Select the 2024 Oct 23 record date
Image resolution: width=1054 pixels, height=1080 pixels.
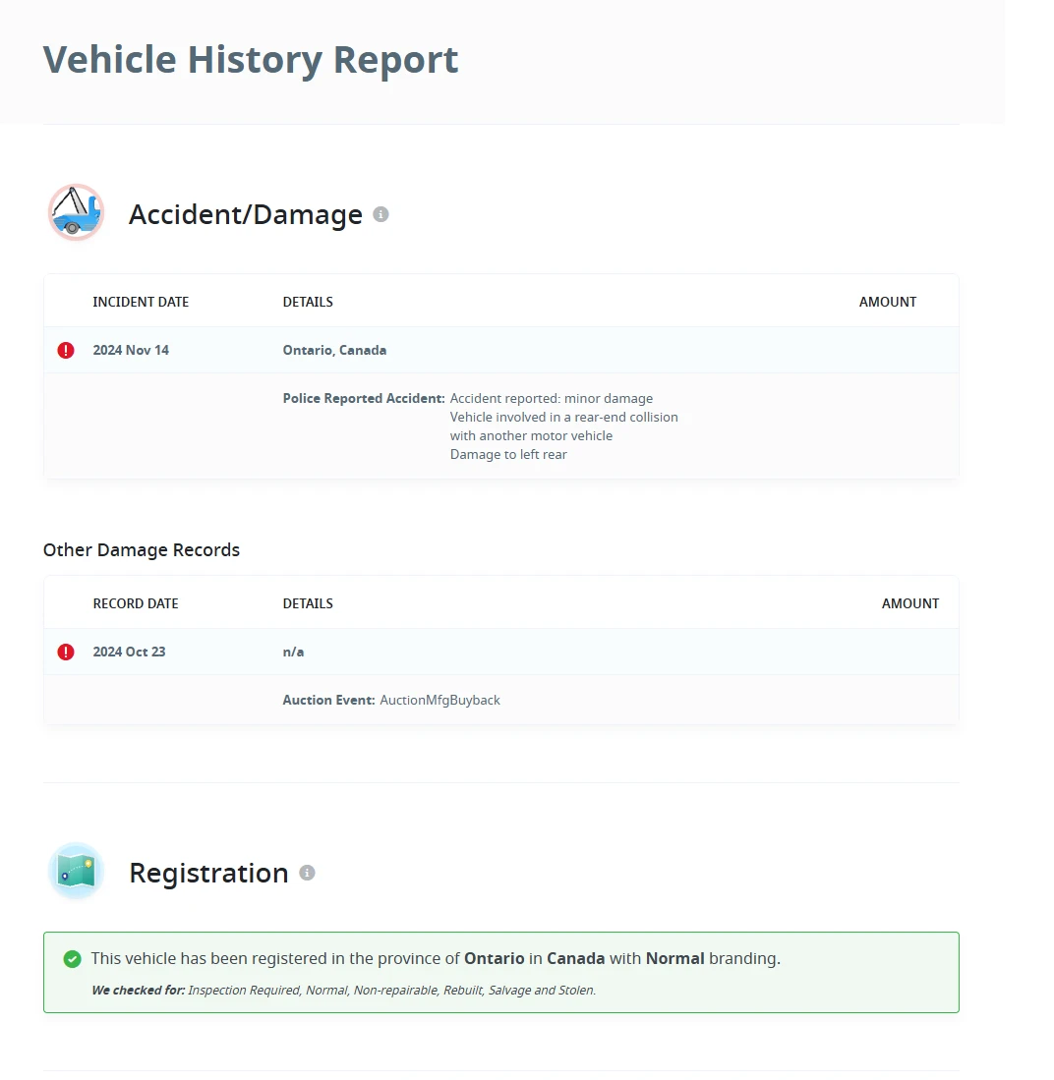pos(129,652)
